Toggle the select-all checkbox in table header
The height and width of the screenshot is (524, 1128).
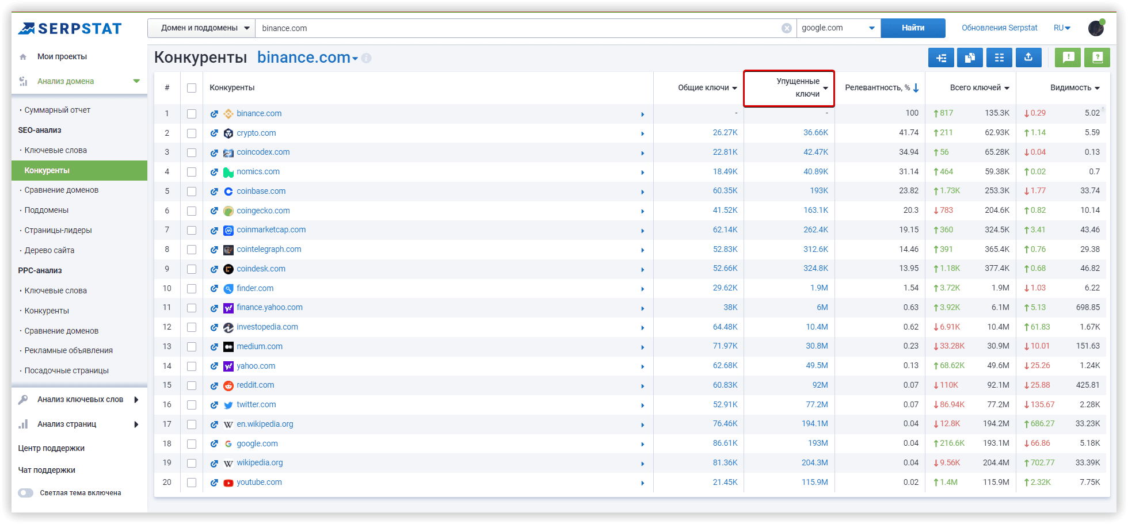(x=192, y=88)
